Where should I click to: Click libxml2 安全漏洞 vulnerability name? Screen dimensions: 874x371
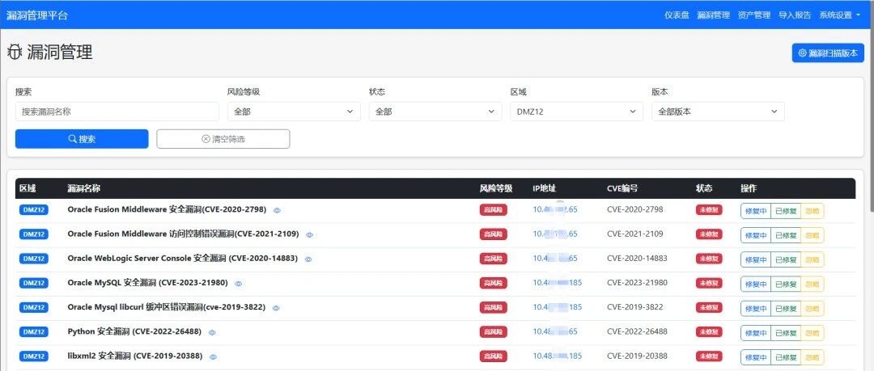pos(135,356)
